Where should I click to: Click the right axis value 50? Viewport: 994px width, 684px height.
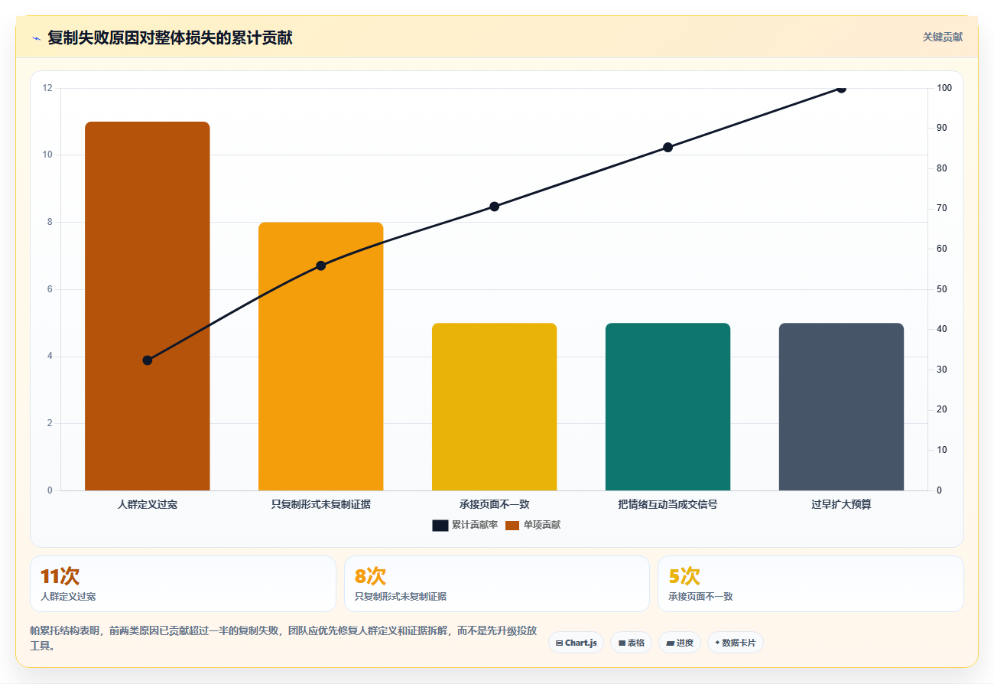942,289
